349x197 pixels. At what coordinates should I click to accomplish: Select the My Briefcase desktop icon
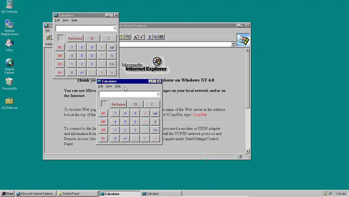click(x=9, y=103)
